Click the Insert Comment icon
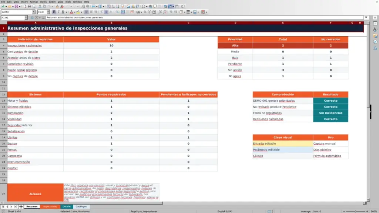 coord(155,7)
